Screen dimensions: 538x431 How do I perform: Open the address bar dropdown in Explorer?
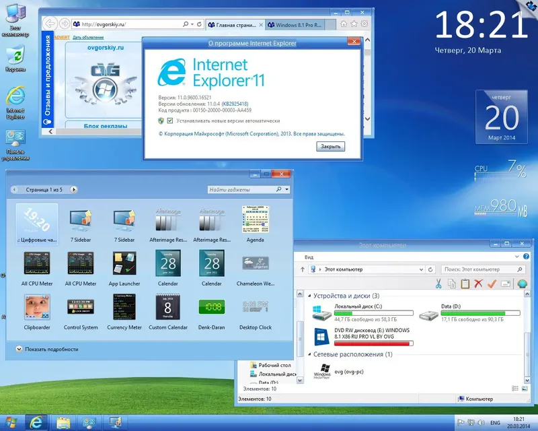tap(421, 268)
